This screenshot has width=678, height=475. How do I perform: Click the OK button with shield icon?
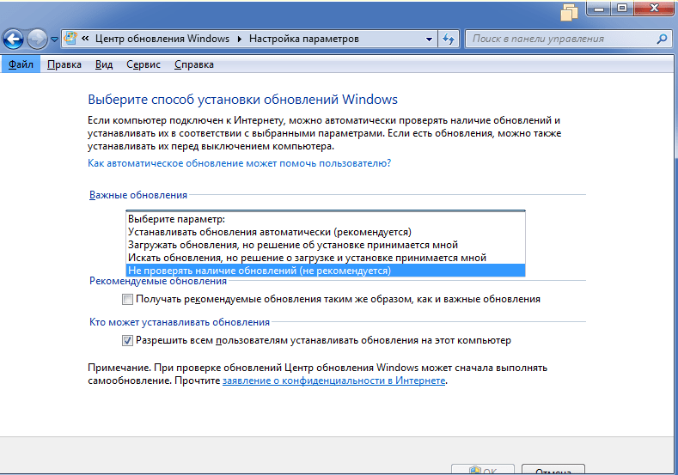click(483, 470)
